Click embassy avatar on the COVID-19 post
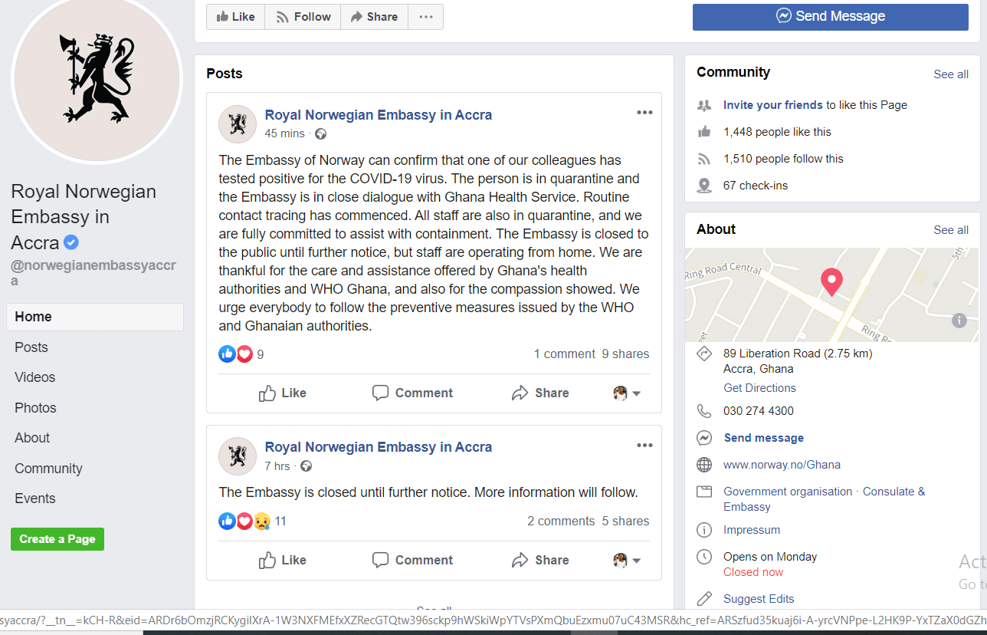Viewport: 987px width, 635px height. (x=238, y=124)
